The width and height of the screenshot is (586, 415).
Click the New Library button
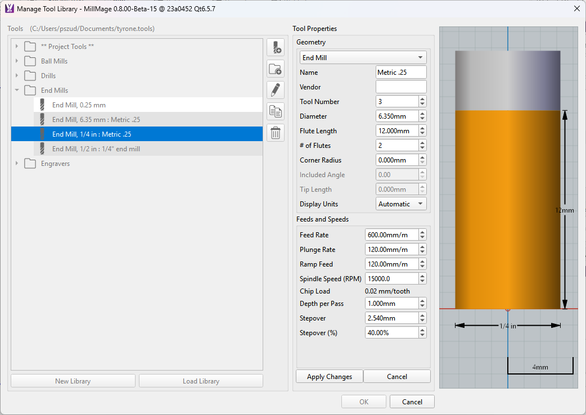(x=73, y=381)
